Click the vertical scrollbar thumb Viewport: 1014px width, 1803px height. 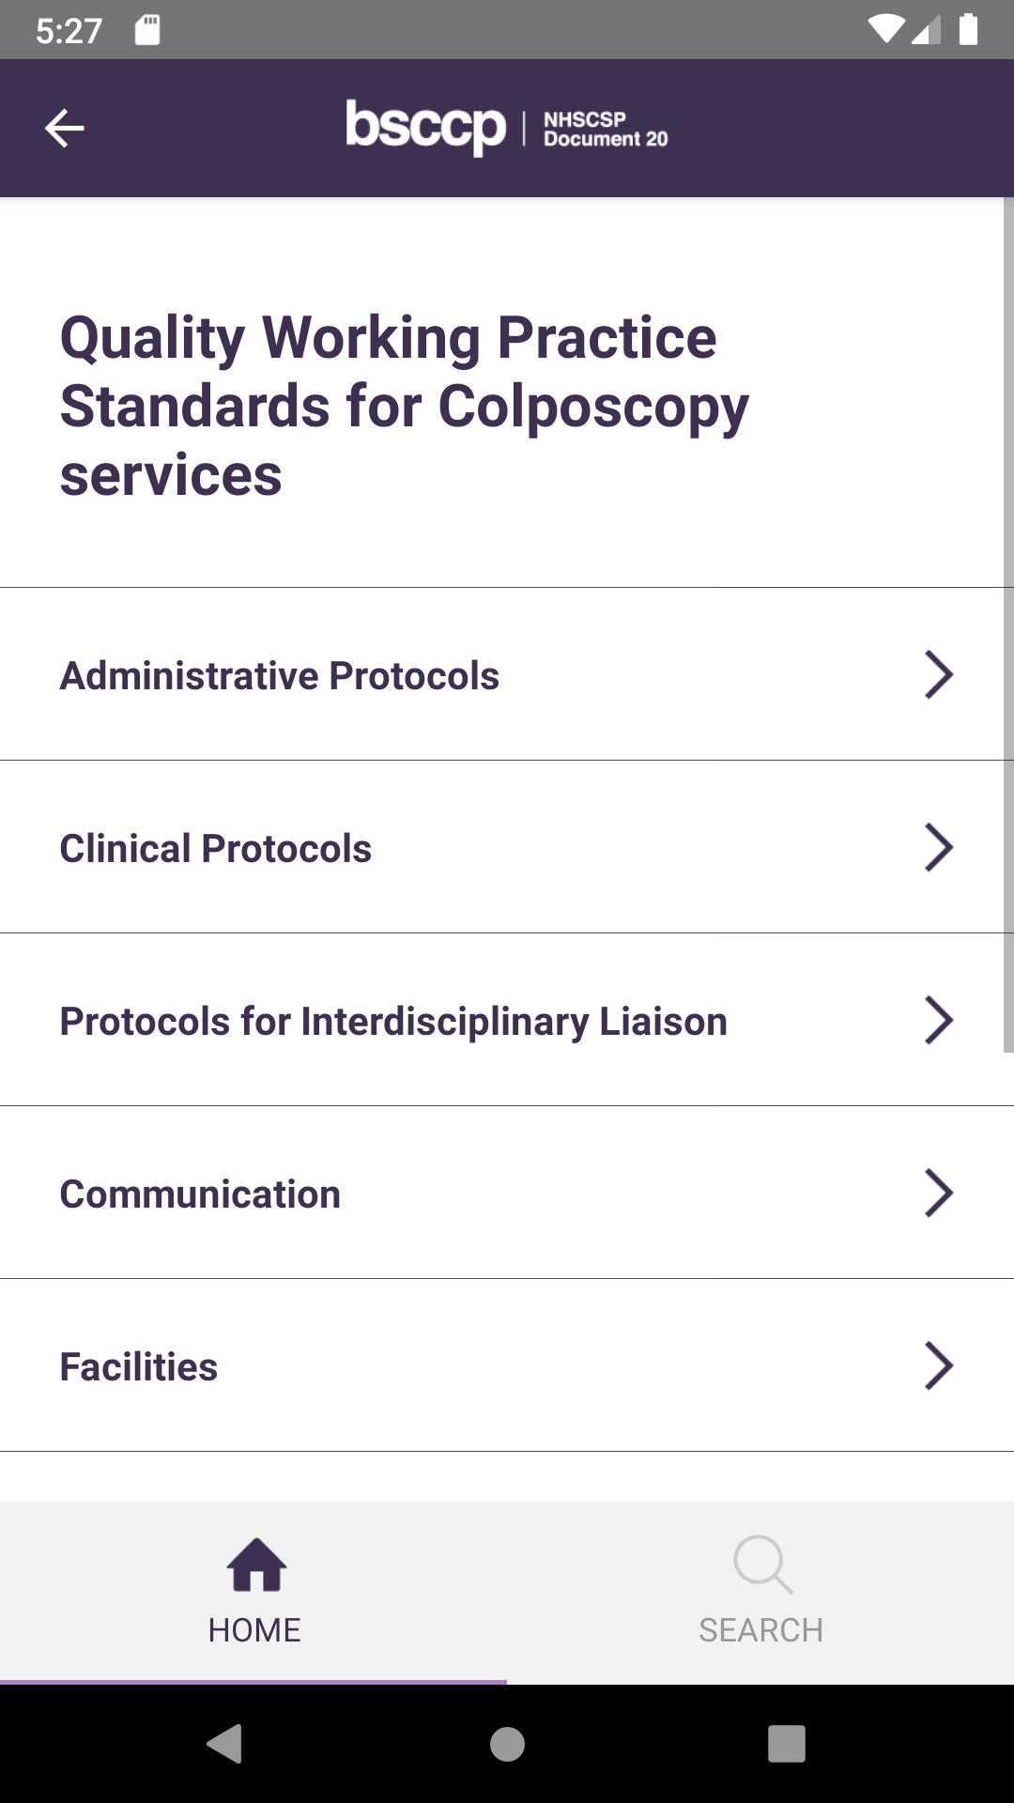point(1008,624)
